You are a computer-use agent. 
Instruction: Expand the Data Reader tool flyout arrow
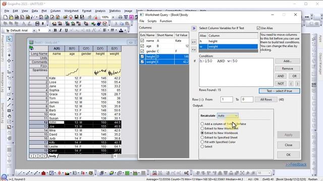coord(13,61)
